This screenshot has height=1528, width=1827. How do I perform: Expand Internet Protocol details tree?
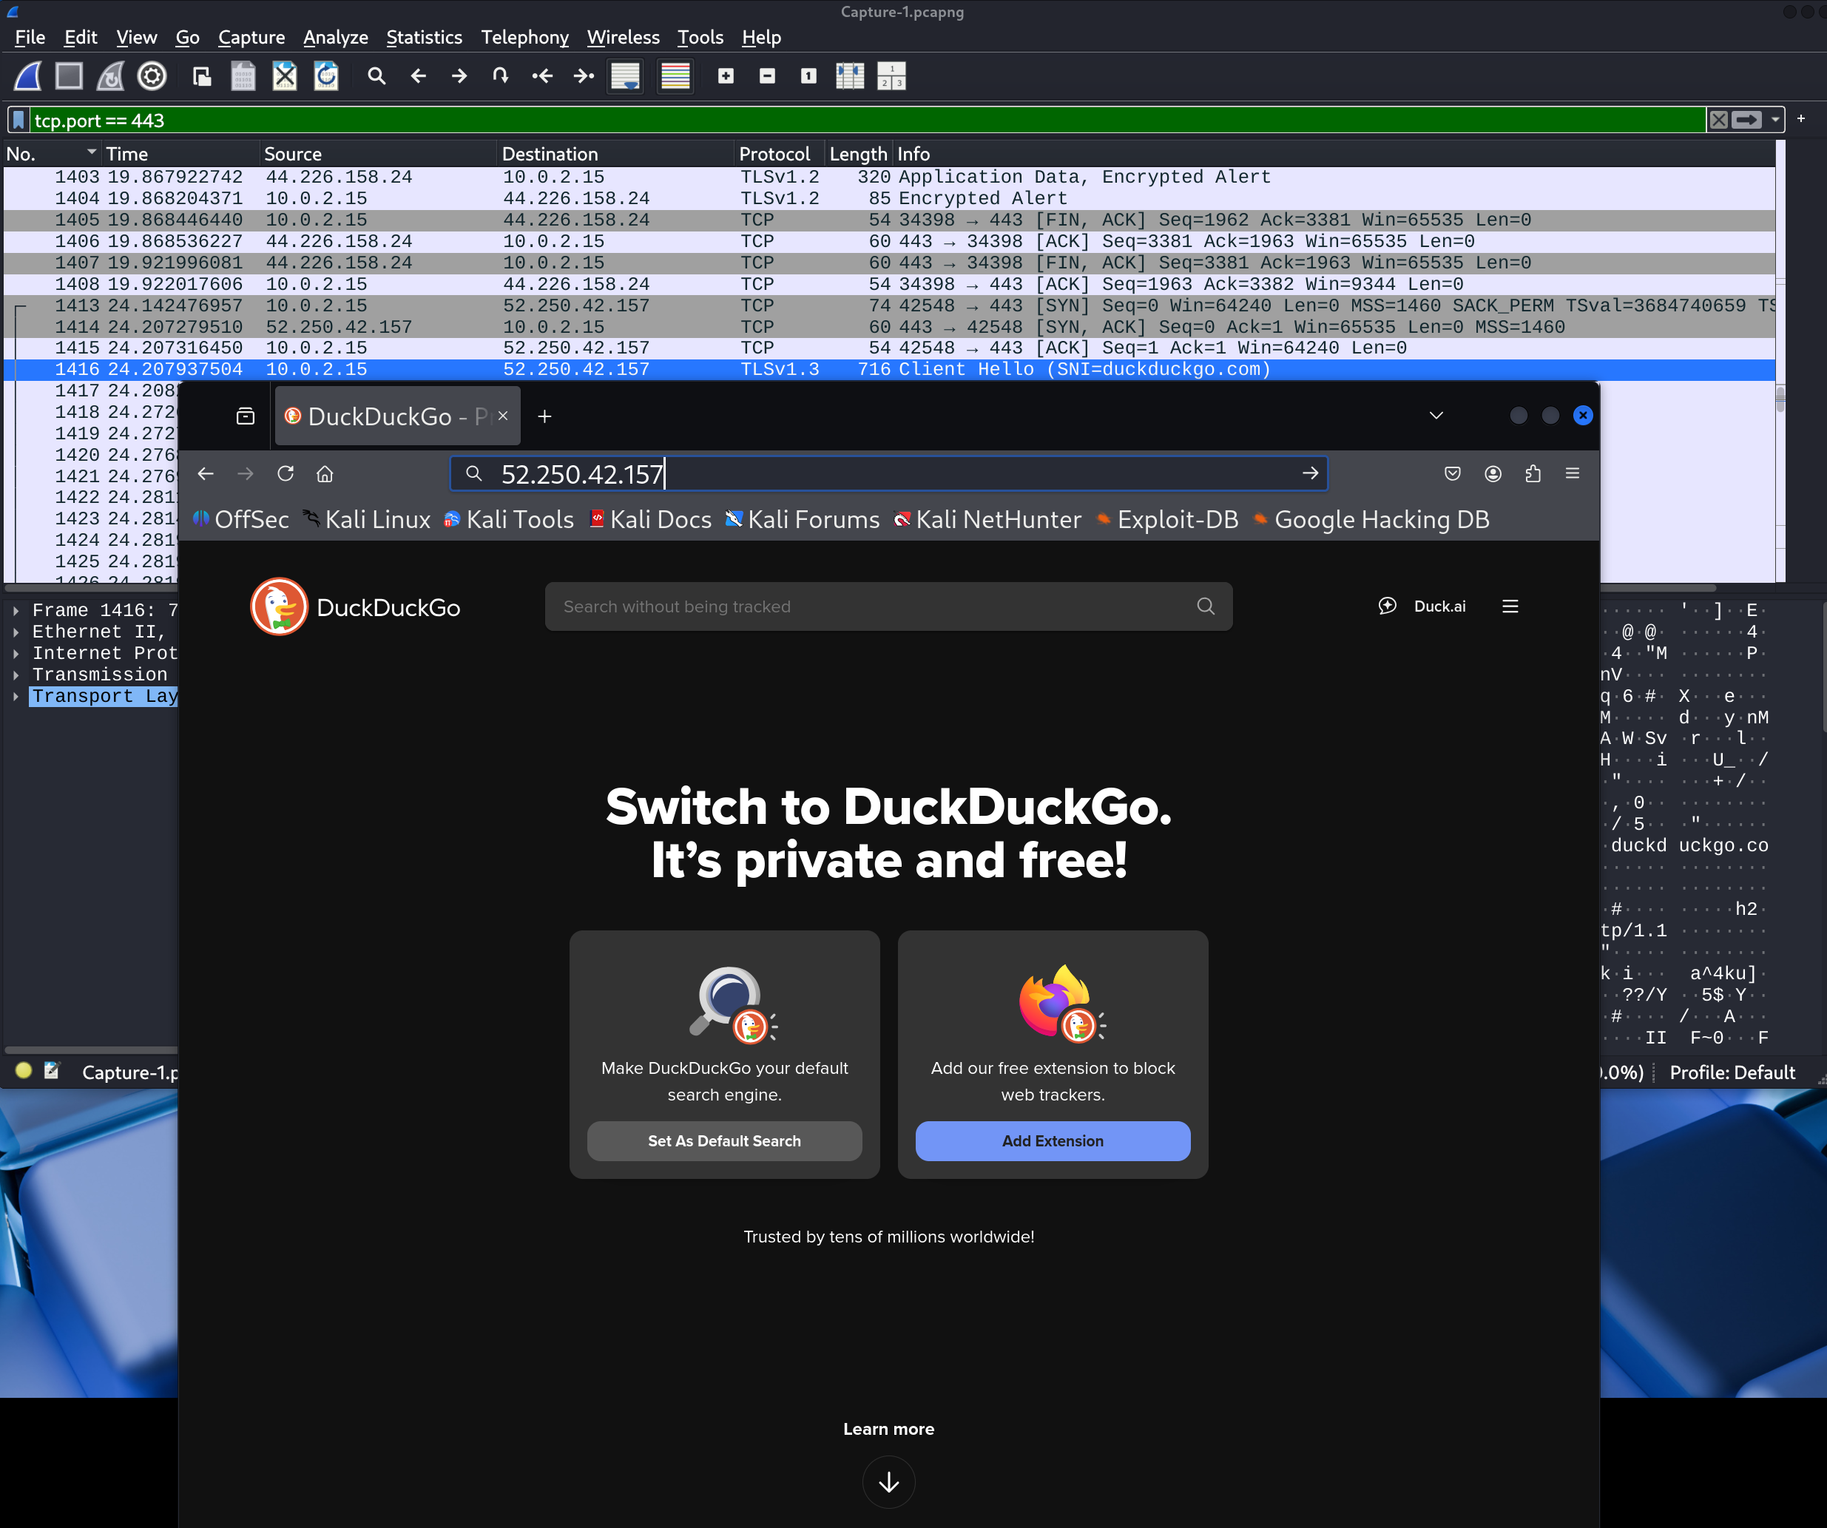16,653
